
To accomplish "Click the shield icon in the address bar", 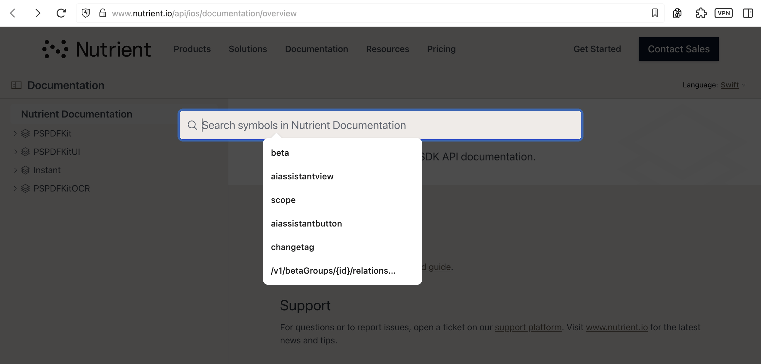I will pyautogui.click(x=86, y=13).
